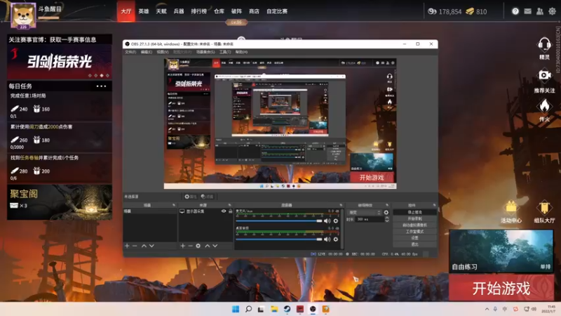Open OBS 设置 settings button
The width and height of the screenshot is (561, 316).
[414, 238]
